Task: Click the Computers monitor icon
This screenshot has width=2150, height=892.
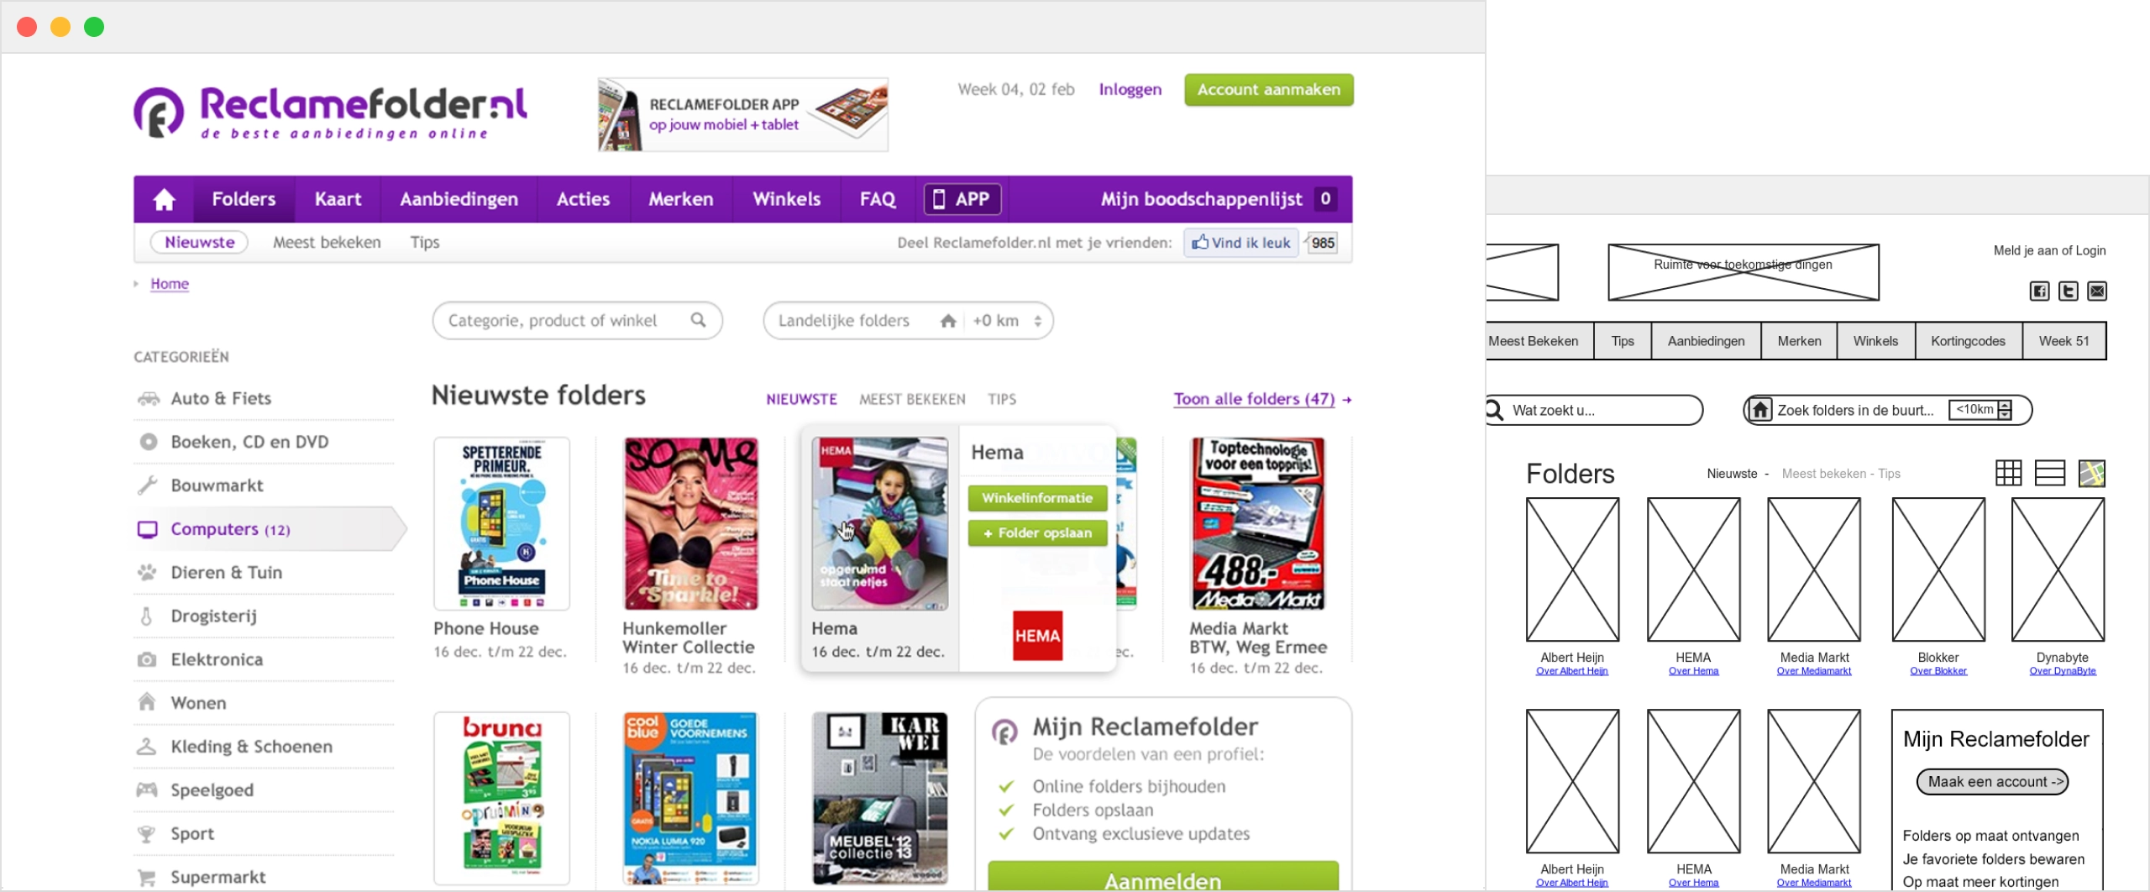Action: (148, 529)
